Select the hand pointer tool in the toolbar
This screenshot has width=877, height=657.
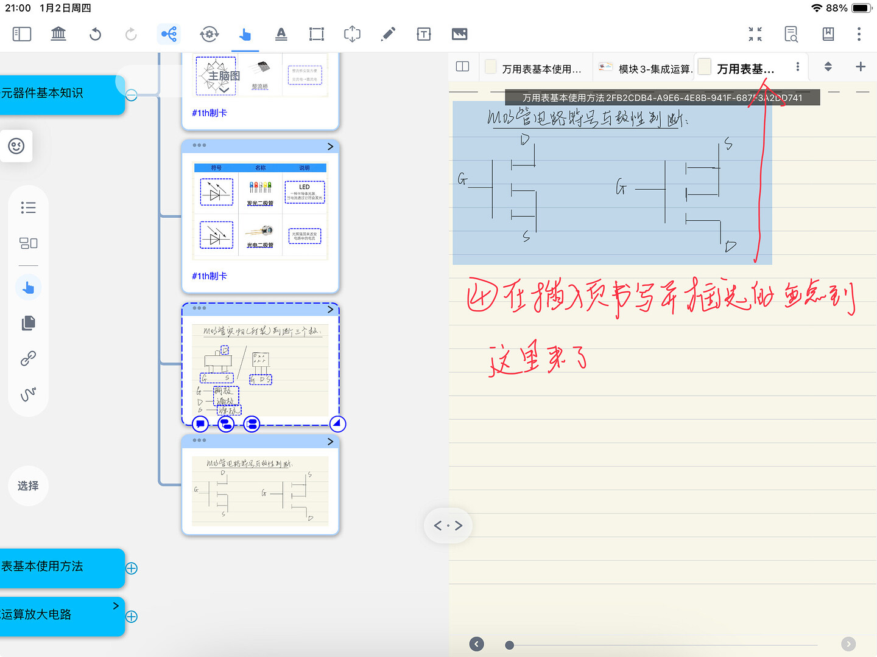pos(245,34)
